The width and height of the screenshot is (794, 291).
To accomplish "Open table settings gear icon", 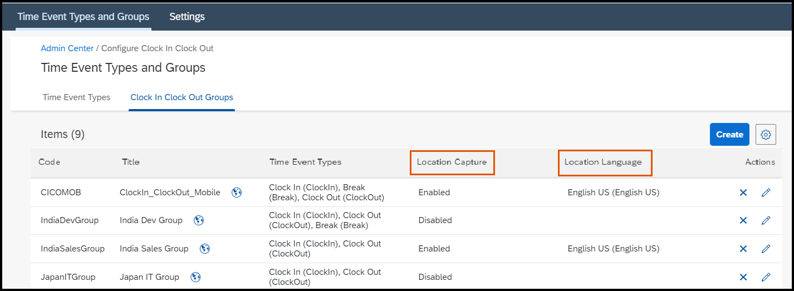I will [766, 135].
